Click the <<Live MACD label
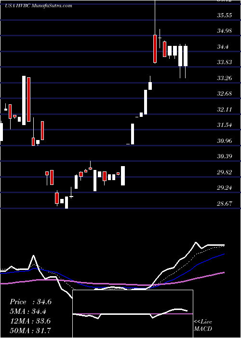Image resolution: width=241 pixels, height=338 pixels. point(203,325)
